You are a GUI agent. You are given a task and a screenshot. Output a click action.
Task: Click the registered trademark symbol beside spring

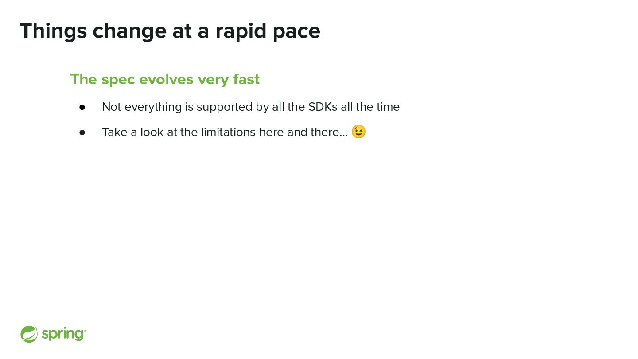(85, 330)
